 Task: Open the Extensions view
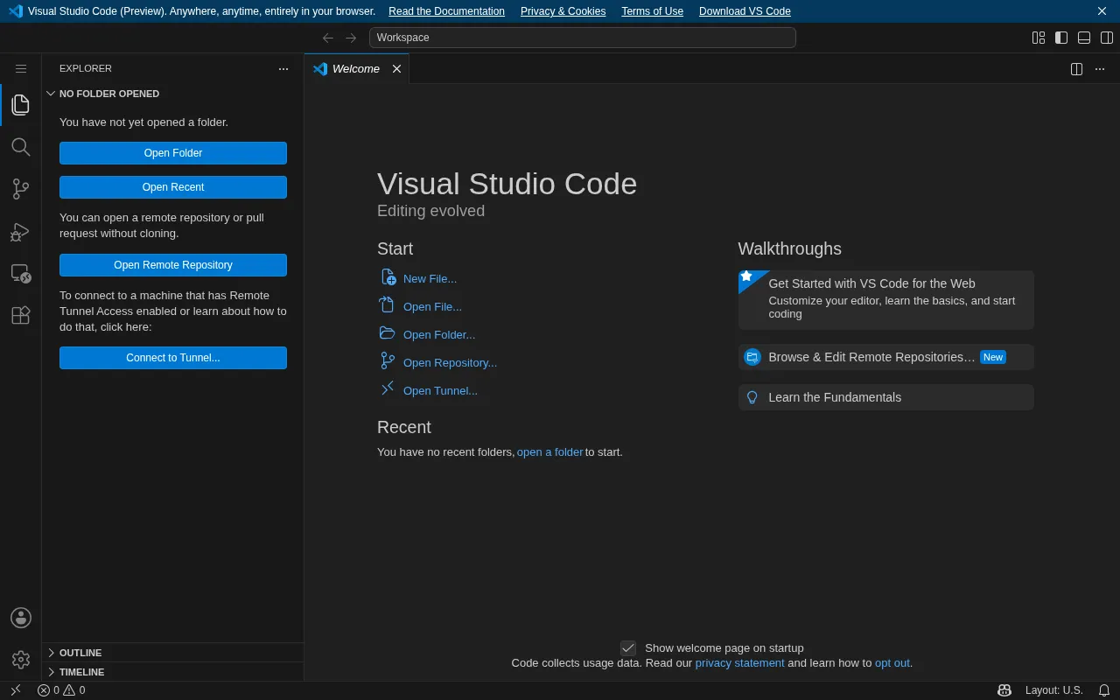pyautogui.click(x=21, y=315)
